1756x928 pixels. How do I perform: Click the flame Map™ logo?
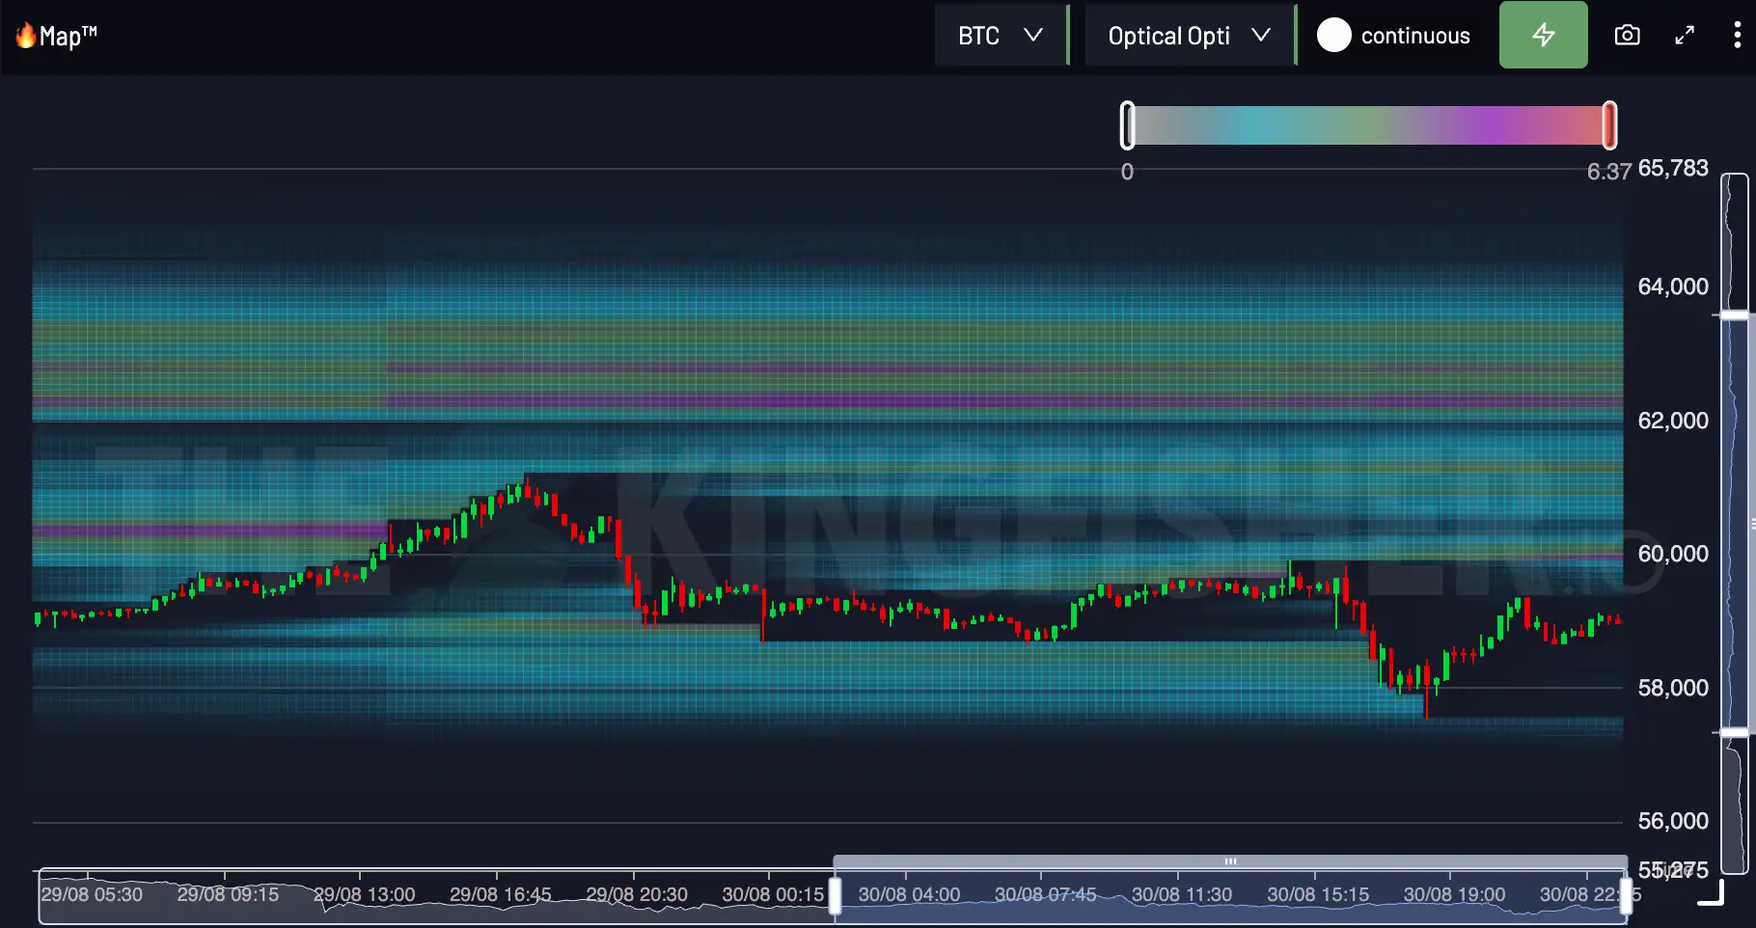26,35
